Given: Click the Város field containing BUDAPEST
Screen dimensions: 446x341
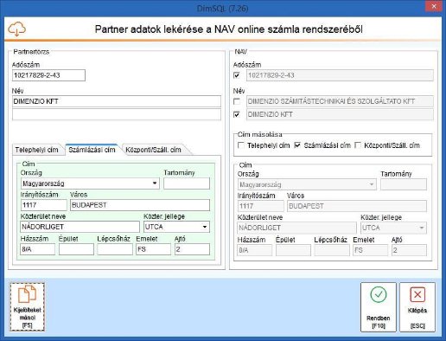Looking at the screenshot, I should tap(140, 205).
